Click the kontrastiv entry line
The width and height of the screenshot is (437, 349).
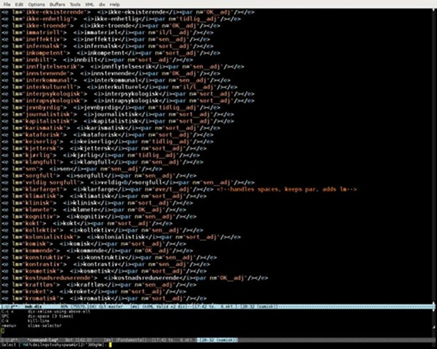106,264
